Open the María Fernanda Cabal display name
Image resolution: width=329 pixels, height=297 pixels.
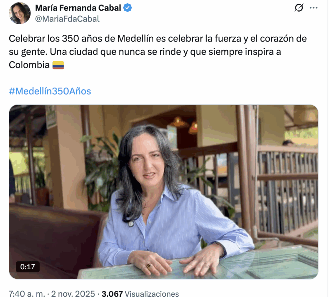click(x=78, y=8)
